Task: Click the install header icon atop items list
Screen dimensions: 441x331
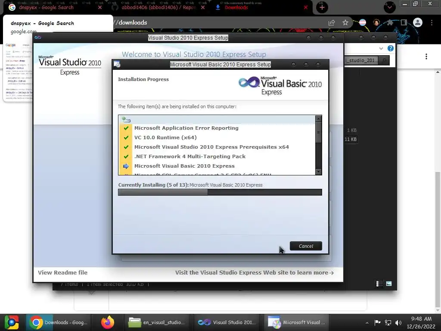Action: (x=126, y=120)
